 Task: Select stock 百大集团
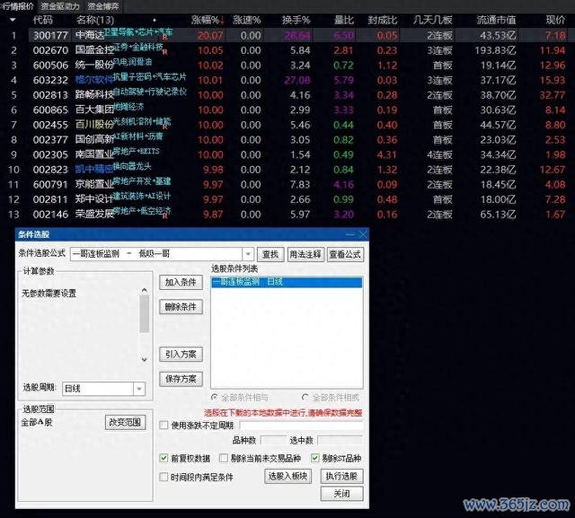tap(94, 110)
